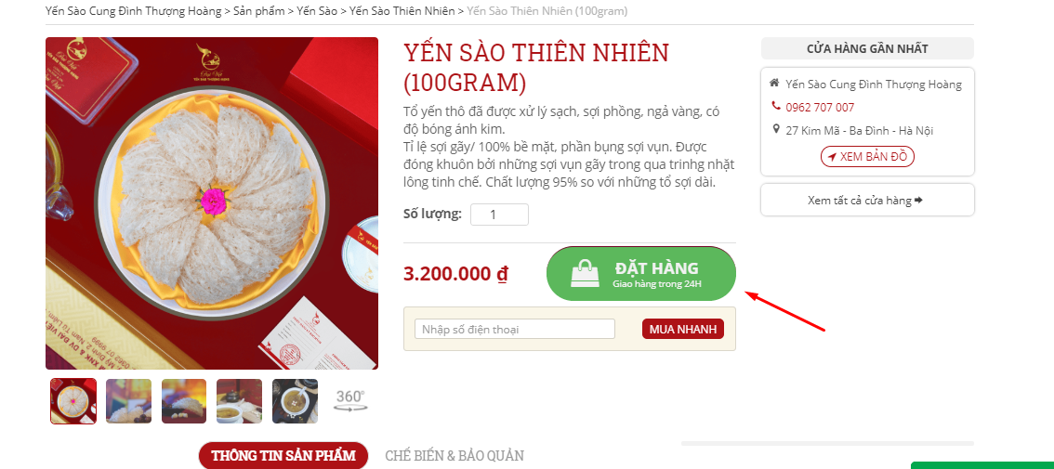Viewport: 1054px width, 469px height.
Task: Click the shopping bag icon on ĐẶT HÀNG
Action: [x=585, y=274]
